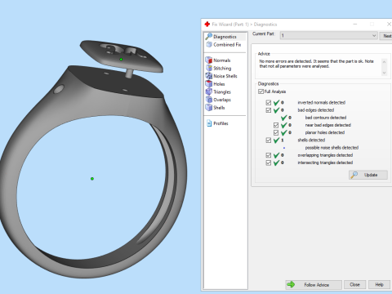The height and width of the screenshot is (294, 392).
Task: Select the Shells fix icon
Action: [x=209, y=108]
